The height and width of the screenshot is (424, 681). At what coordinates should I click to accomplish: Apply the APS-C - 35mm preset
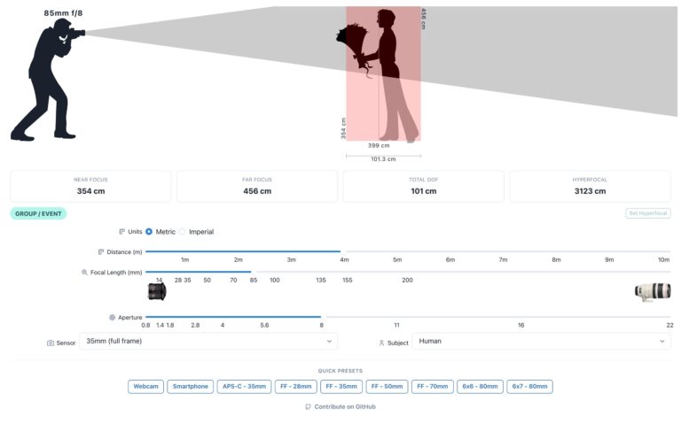pos(244,386)
